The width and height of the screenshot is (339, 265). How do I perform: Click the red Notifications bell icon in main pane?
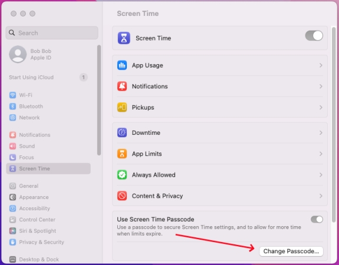(122, 86)
